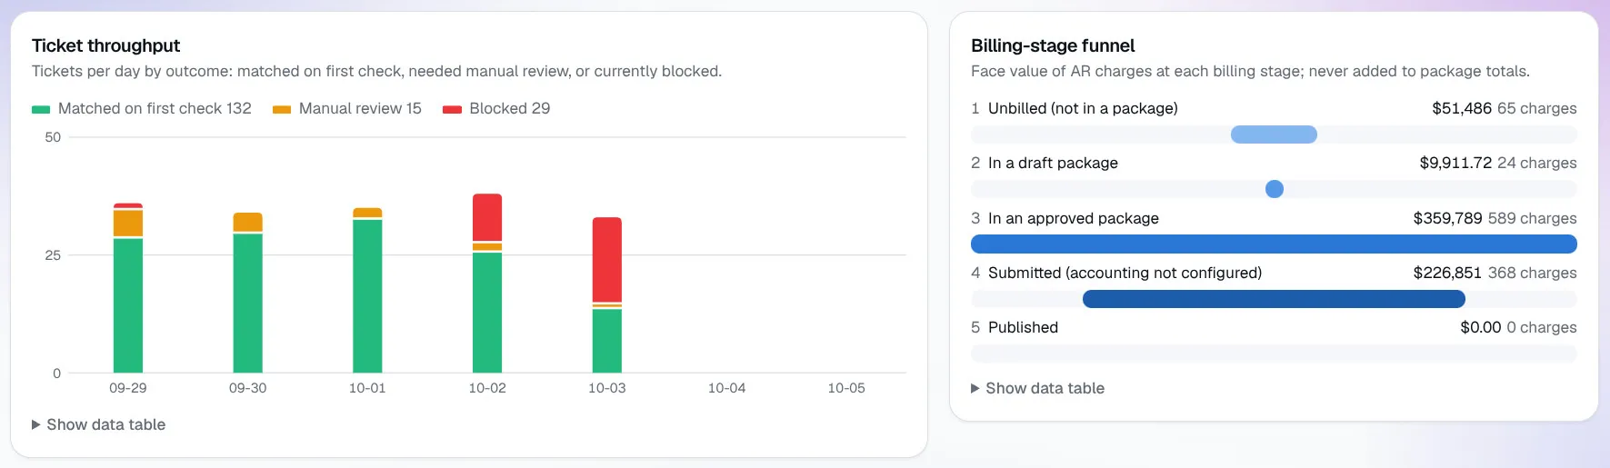Click the $359,789 amount
The width and height of the screenshot is (1610, 468).
[1447, 218]
